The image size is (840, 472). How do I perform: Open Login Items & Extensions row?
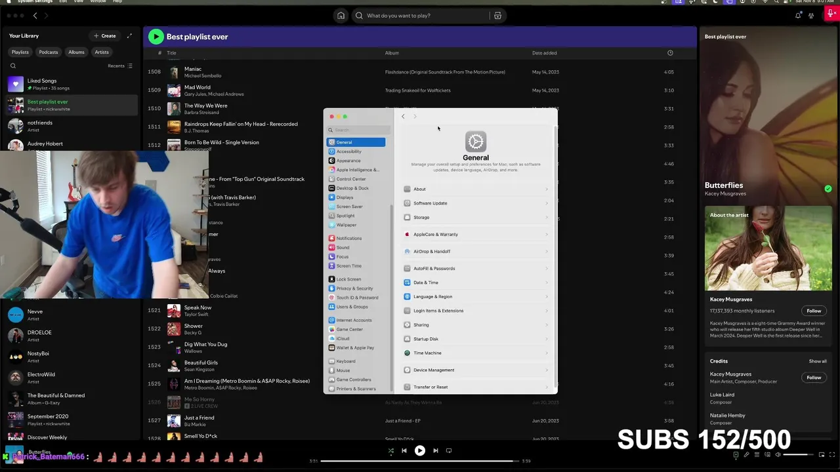click(476, 311)
